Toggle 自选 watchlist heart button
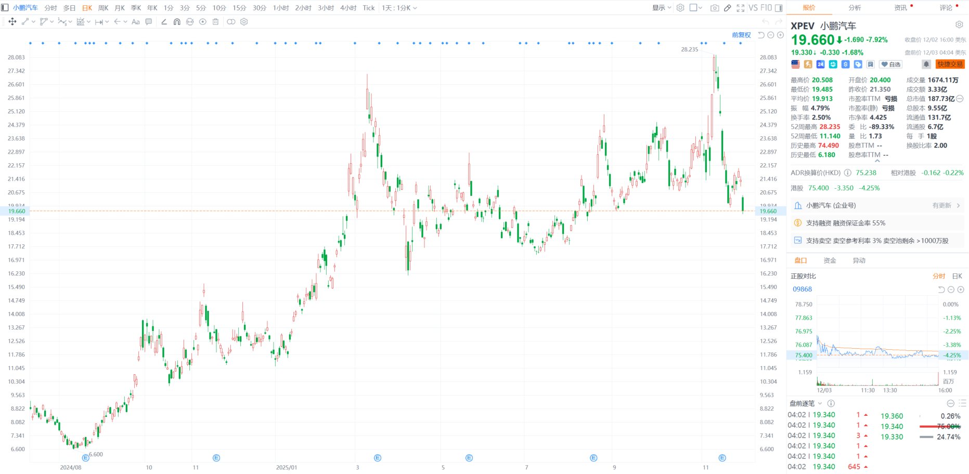 point(890,64)
